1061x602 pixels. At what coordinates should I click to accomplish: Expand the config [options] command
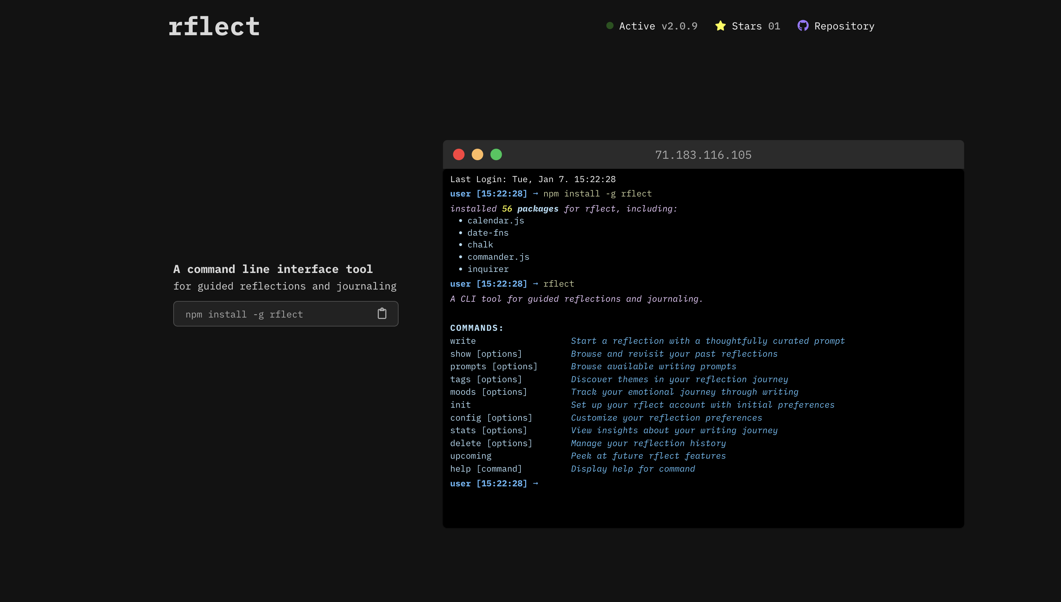(x=491, y=418)
